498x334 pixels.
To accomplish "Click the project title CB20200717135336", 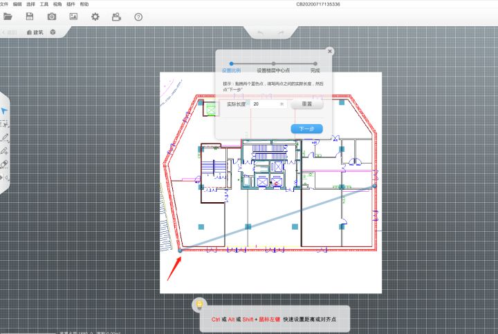I will coord(318,4).
